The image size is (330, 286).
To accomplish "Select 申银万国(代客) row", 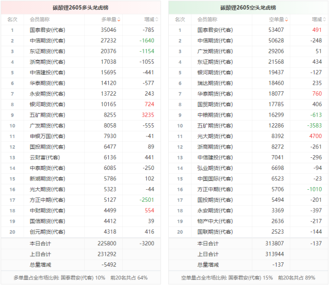I will (81, 136).
